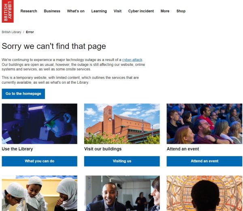Click the Visiting us button

click(x=122, y=161)
